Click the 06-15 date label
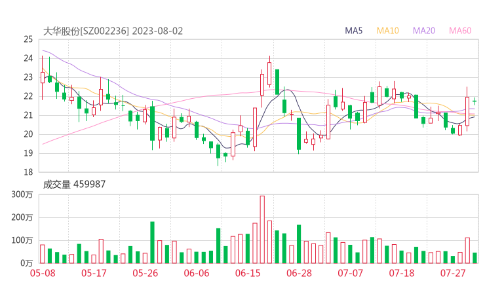The image size is (485, 288). click(248, 273)
